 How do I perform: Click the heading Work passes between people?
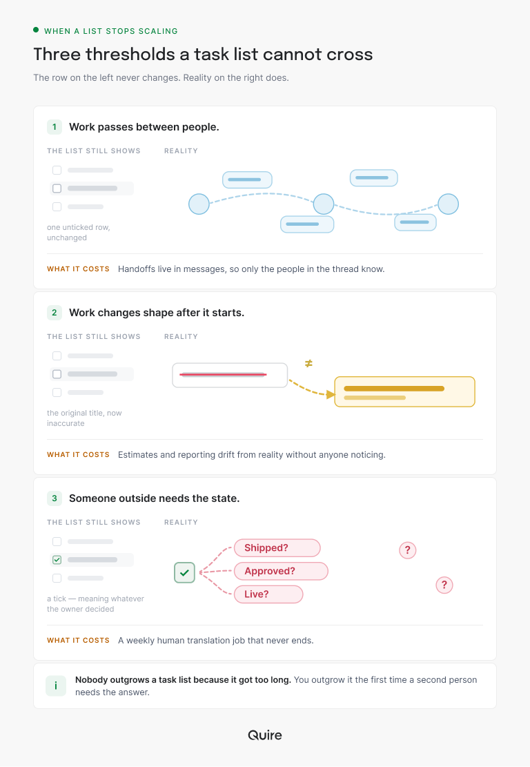144,127
